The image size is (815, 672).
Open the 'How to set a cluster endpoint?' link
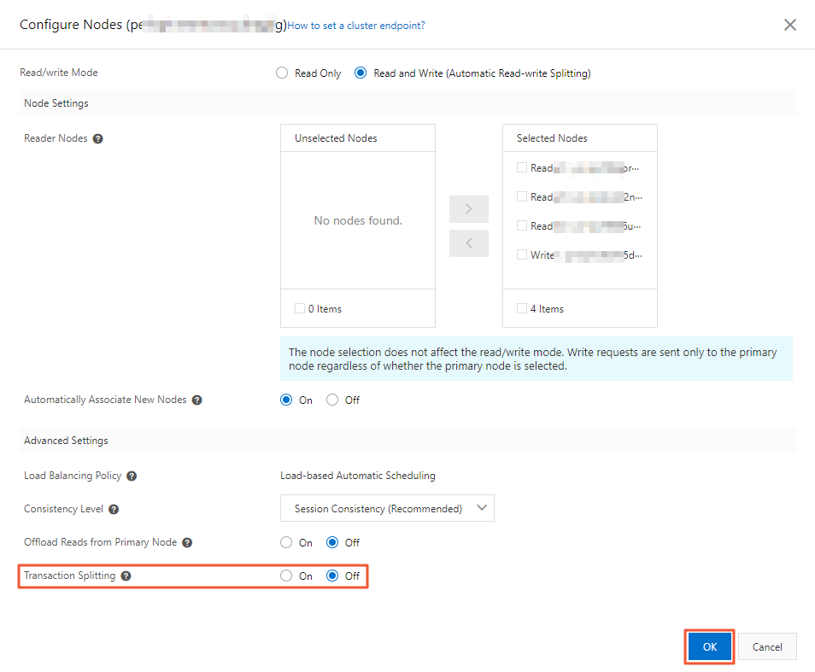click(356, 26)
